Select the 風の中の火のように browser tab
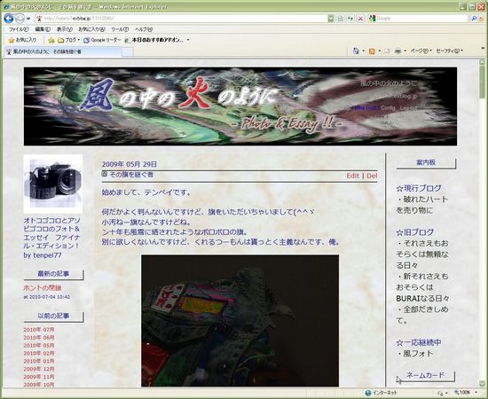Viewport: 488px width, 399px height. click(62, 51)
